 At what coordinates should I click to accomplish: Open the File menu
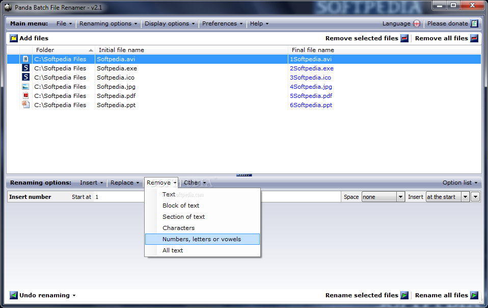coord(64,23)
